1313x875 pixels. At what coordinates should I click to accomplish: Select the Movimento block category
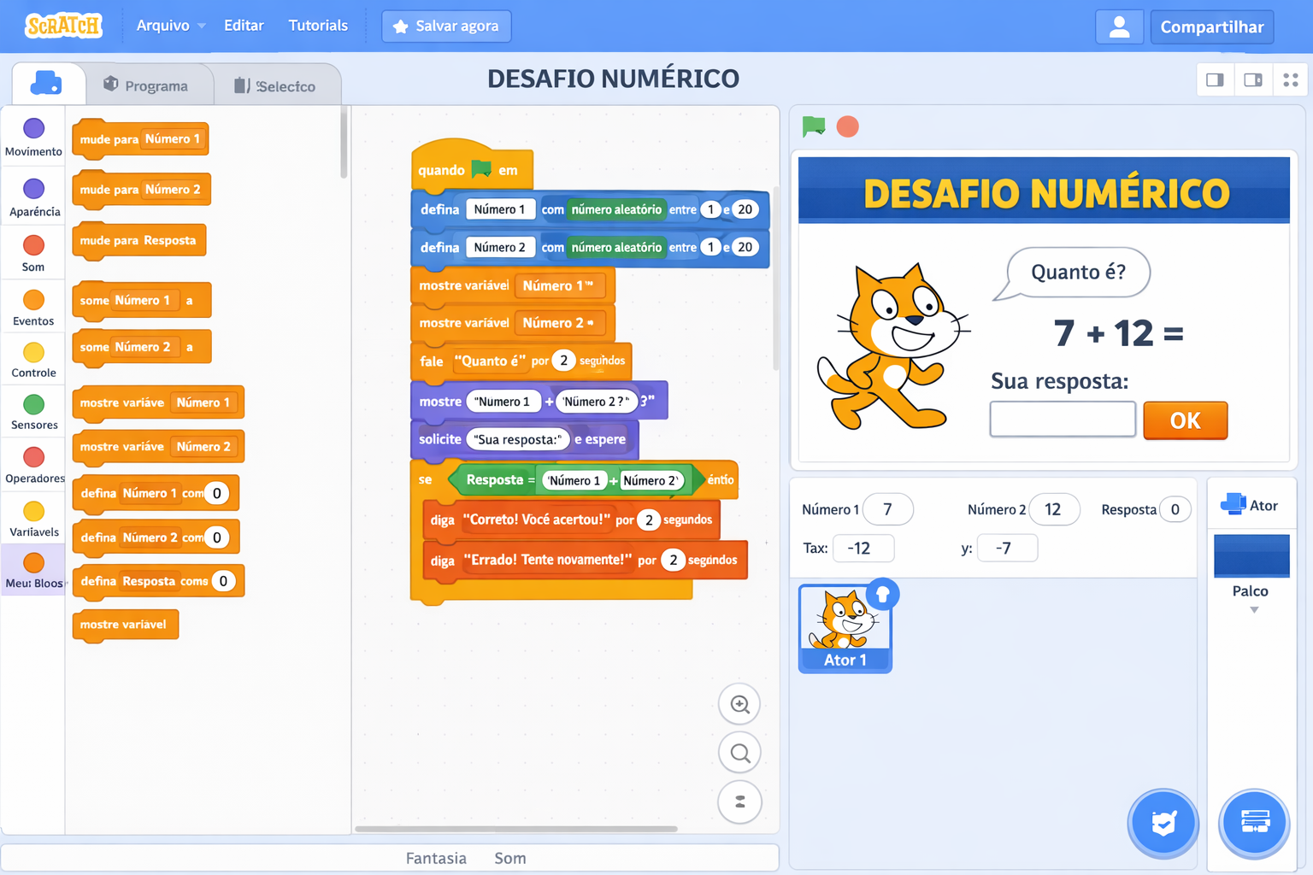click(33, 137)
